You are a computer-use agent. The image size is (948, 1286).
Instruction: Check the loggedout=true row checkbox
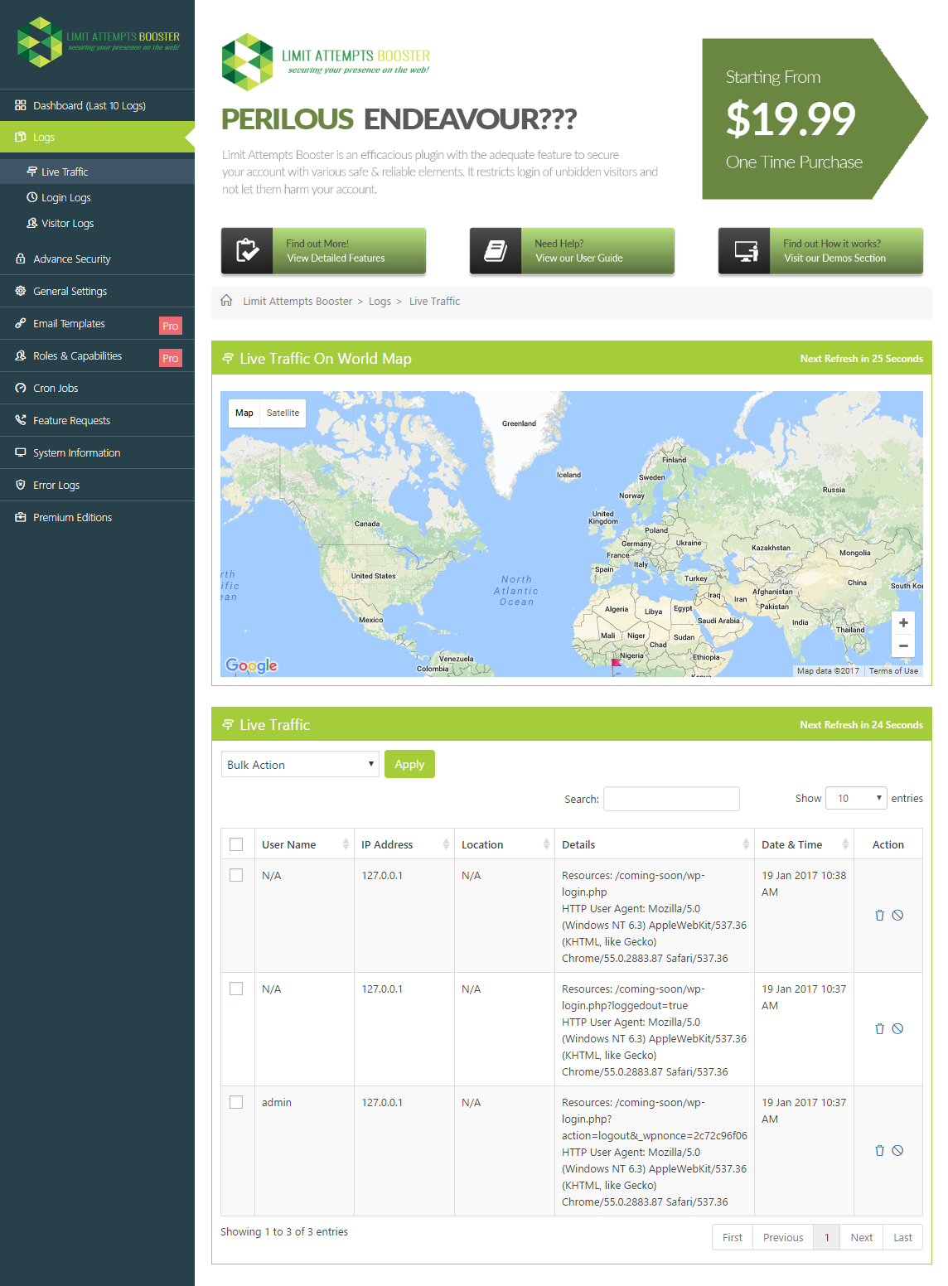236,989
